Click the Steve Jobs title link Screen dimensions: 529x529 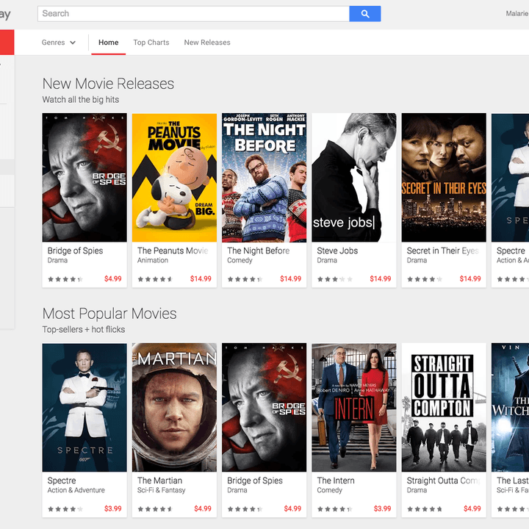[337, 251]
